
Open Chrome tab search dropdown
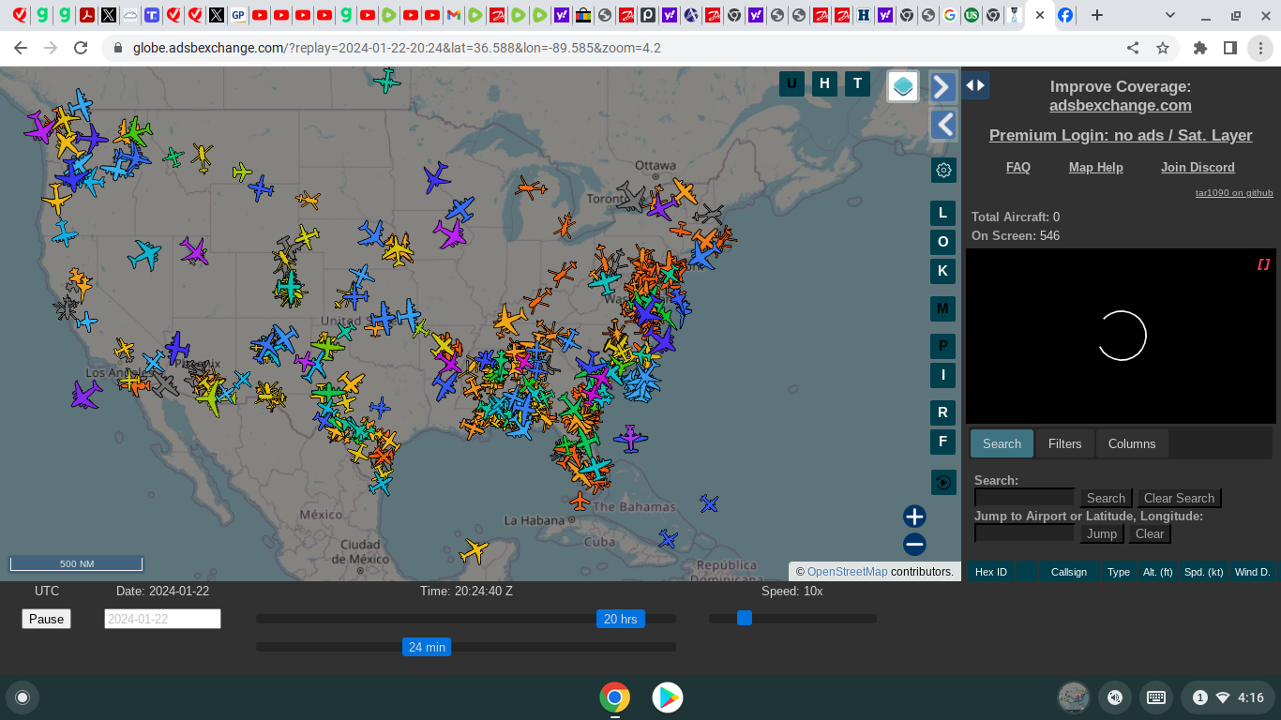pos(1170,15)
